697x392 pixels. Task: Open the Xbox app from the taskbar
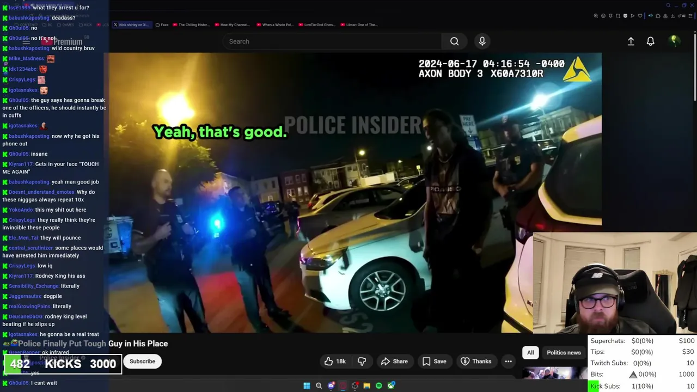pyautogui.click(x=391, y=385)
